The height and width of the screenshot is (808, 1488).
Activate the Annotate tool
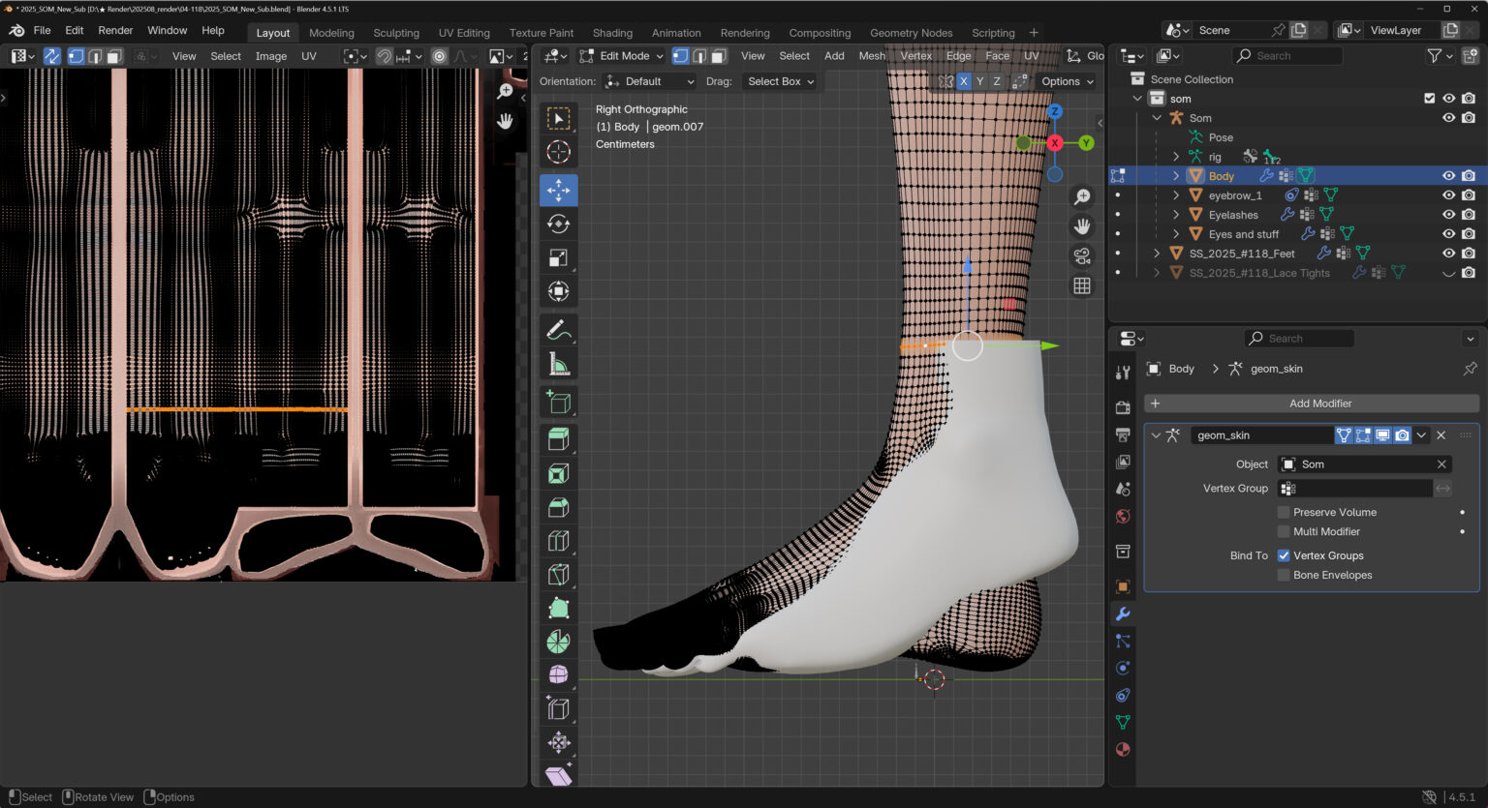tap(558, 330)
